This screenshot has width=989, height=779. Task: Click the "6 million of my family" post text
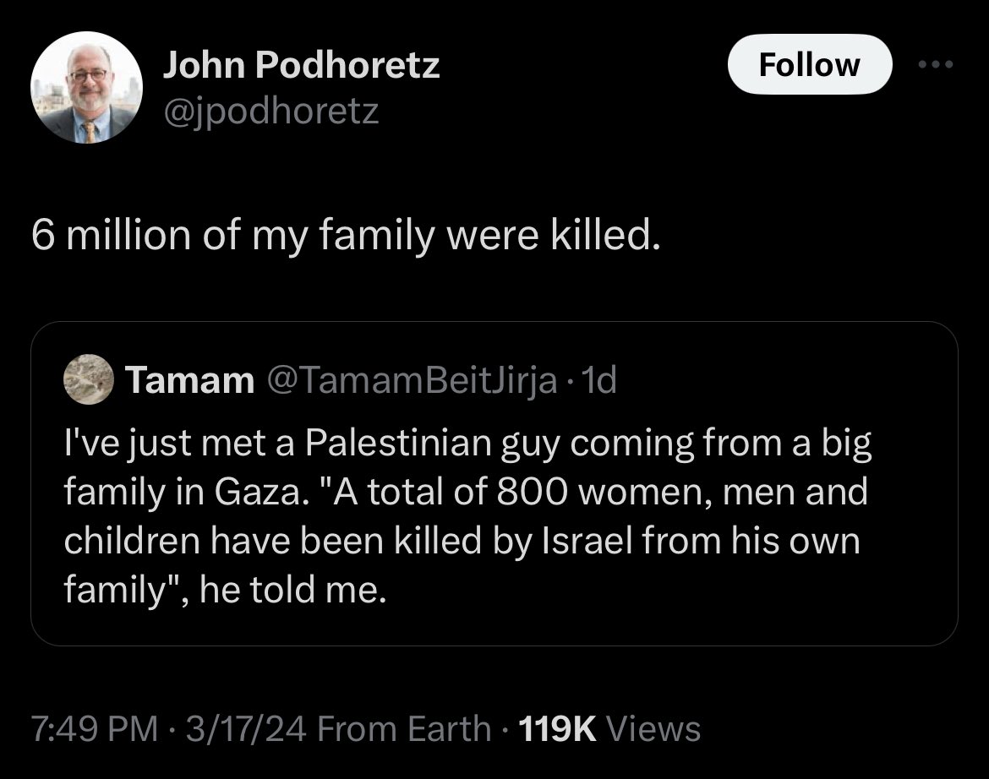click(x=344, y=237)
